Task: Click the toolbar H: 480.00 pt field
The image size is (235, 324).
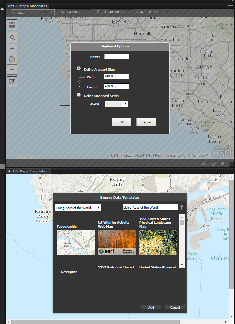Action: pyautogui.click(x=121, y=12)
